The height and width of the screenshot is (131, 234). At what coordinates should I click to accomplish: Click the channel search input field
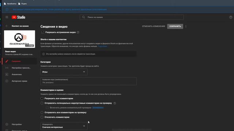[x=132, y=17]
